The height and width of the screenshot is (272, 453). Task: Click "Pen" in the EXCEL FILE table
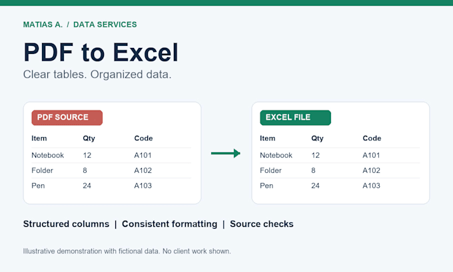[266, 186]
